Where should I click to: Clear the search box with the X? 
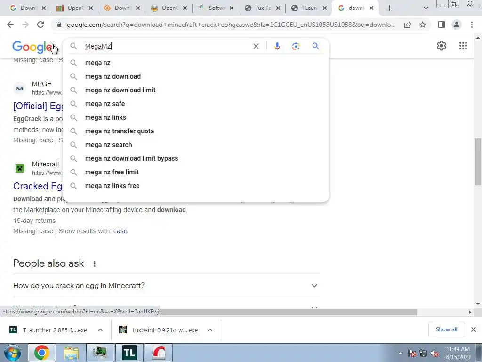click(256, 46)
